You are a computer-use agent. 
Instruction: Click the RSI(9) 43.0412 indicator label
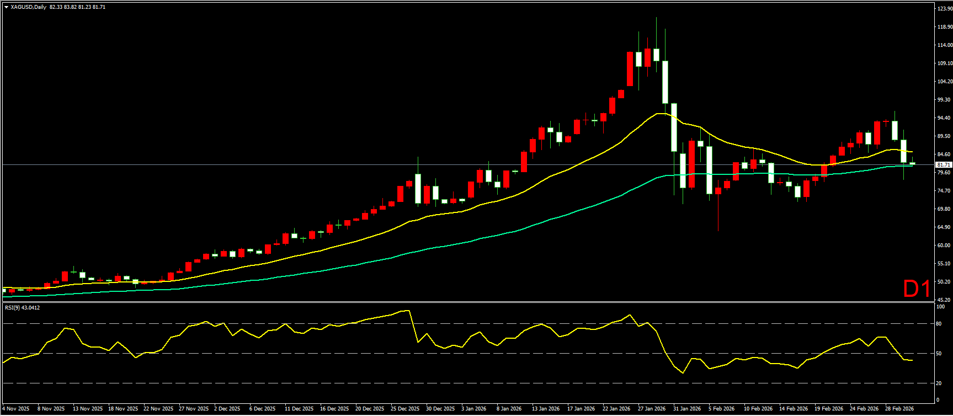pyautogui.click(x=22, y=308)
